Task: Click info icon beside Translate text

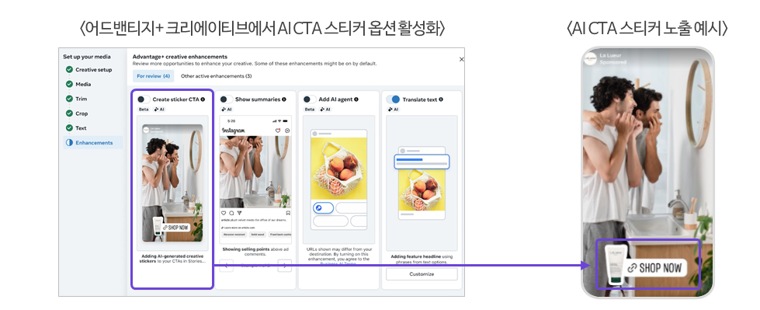Action: pos(441,99)
